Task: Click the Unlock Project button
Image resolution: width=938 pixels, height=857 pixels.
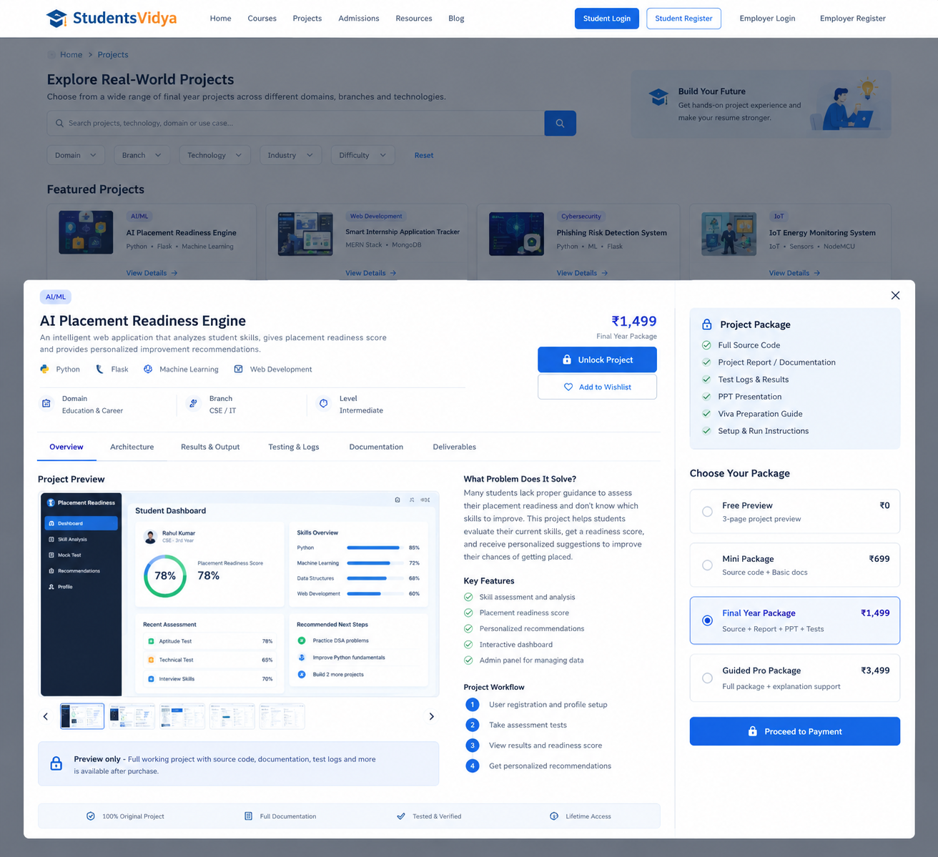Action: click(597, 360)
